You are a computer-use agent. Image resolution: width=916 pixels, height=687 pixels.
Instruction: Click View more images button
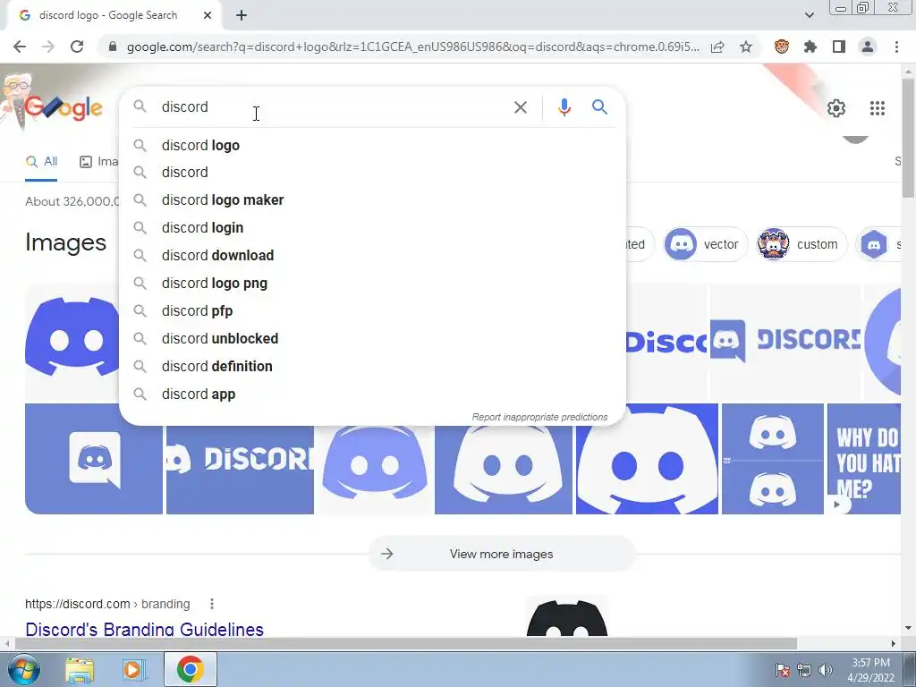[x=501, y=554]
